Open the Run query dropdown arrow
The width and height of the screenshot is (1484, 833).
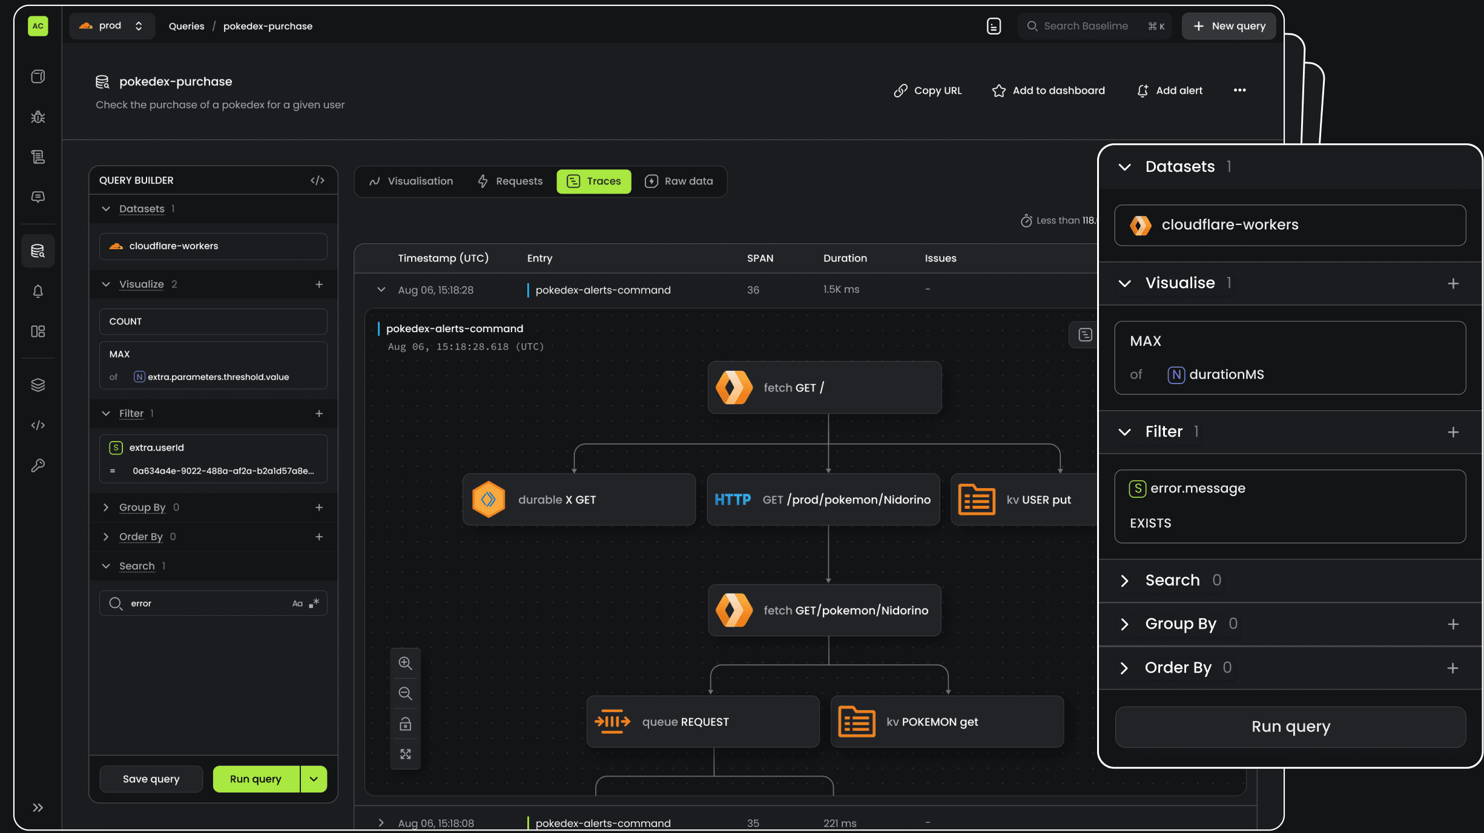314,779
